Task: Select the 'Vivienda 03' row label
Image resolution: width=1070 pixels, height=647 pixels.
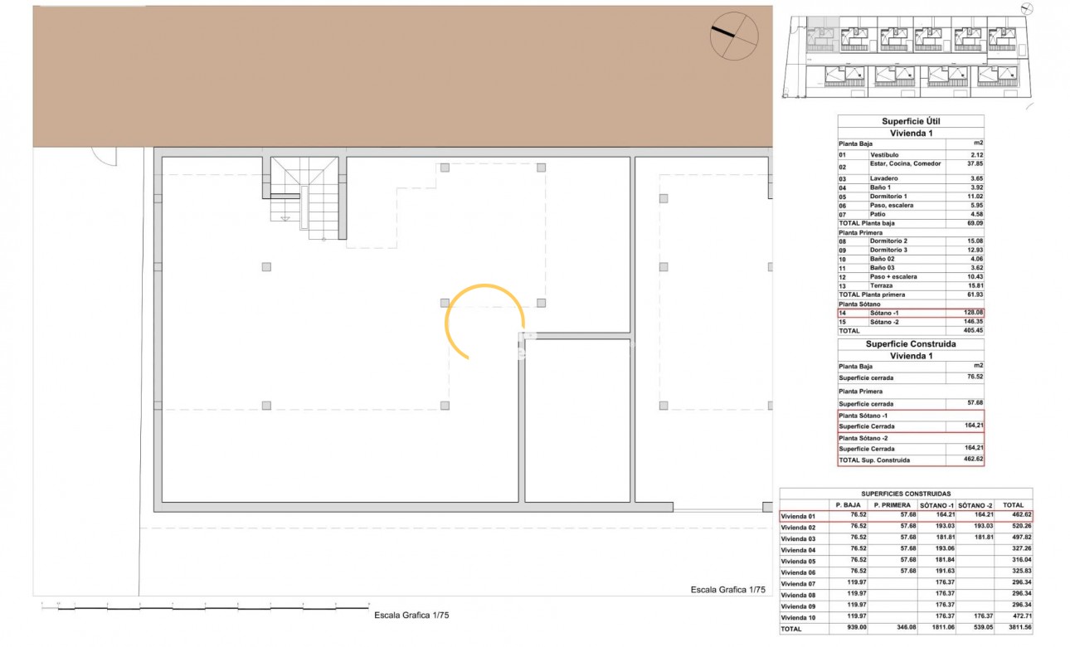Action: point(798,538)
